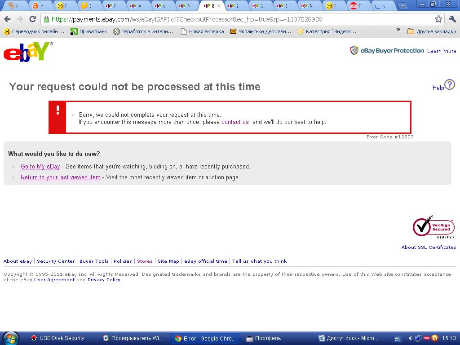
Task: Click the green padlock in address bar
Action: pos(46,19)
